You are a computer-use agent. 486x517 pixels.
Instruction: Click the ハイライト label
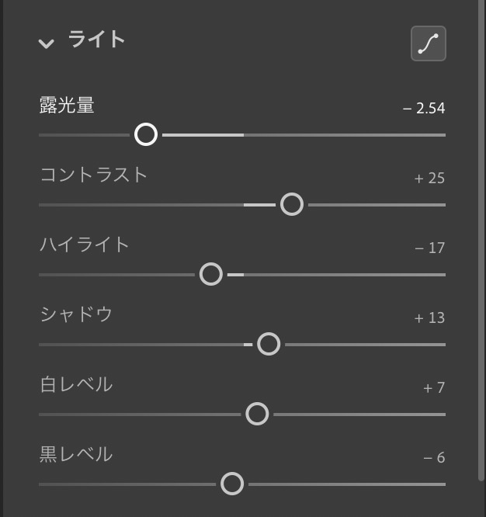(x=85, y=245)
